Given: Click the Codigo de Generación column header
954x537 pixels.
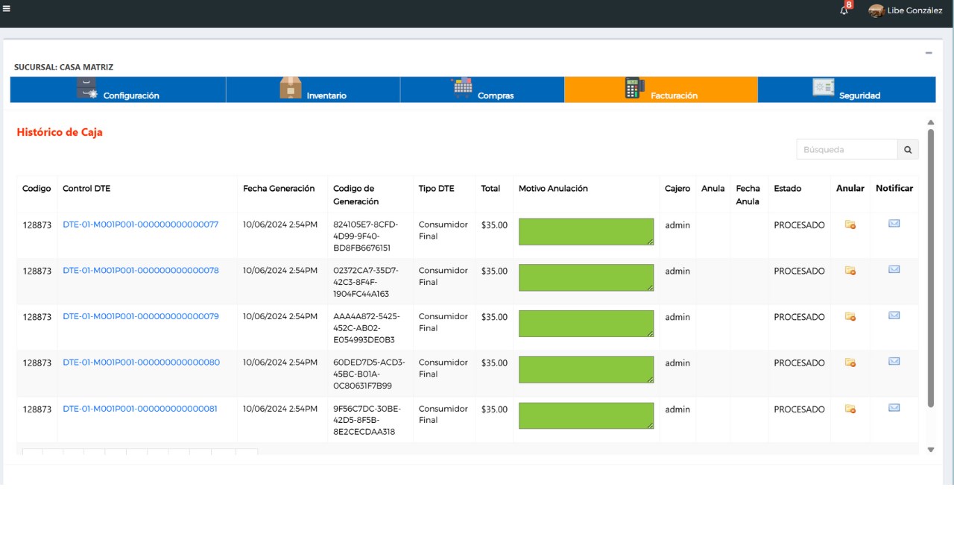Looking at the screenshot, I should [x=356, y=195].
